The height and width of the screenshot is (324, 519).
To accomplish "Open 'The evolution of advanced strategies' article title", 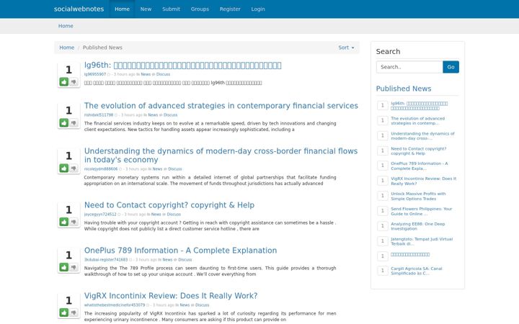I will point(221,106).
